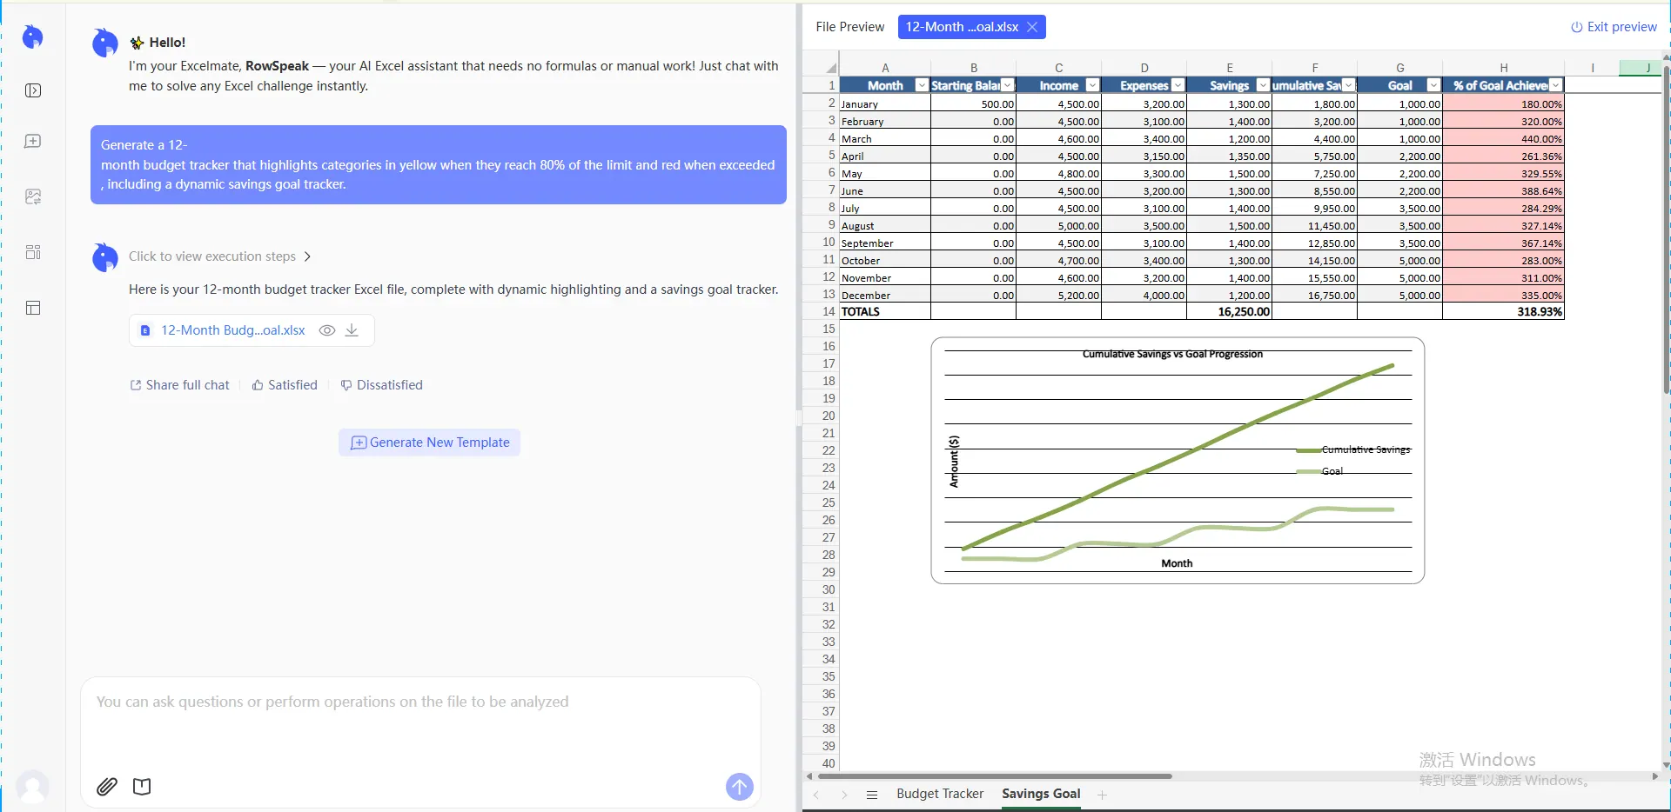The width and height of the screenshot is (1671, 812).
Task: Start a new chat conversation
Action: (33, 141)
